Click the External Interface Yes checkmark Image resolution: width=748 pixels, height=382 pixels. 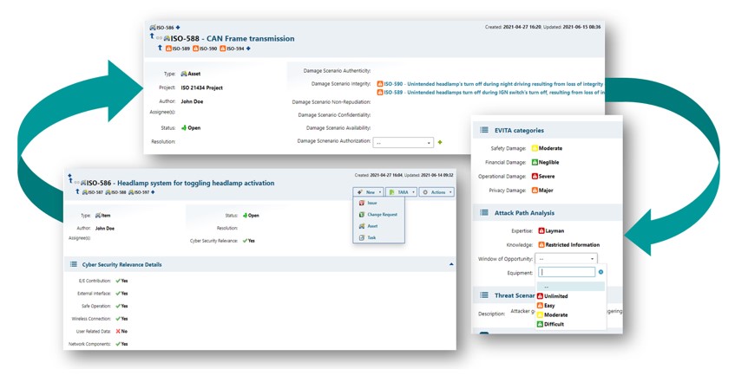[x=118, y=294]
